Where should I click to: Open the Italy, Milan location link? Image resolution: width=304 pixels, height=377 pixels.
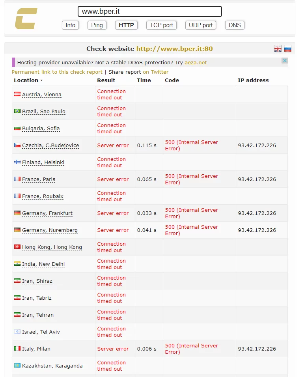coord(36,349)
